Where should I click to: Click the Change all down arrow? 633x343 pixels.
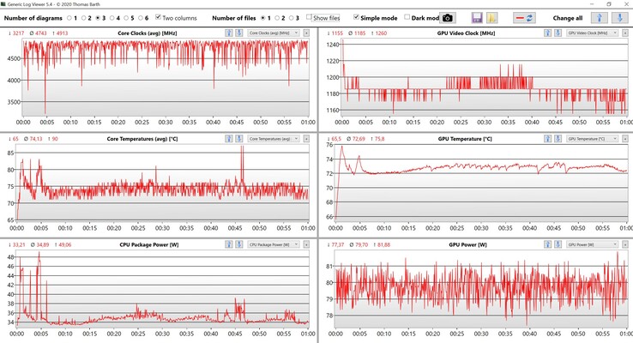click(619, 18)
